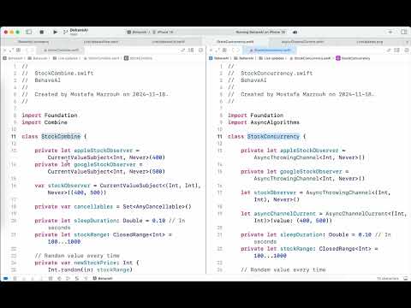Click Live updates in right breadcrumb
Viewport: 411px width, 308px height.
point(271,58)
